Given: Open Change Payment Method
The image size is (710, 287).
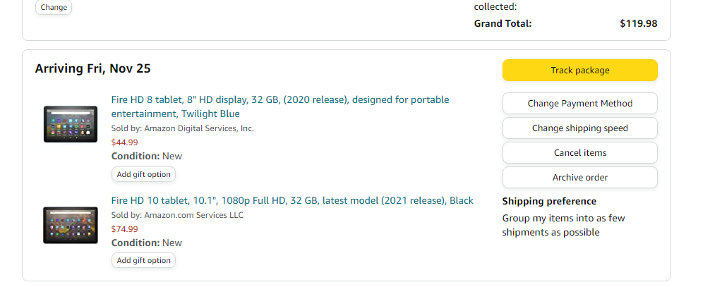Looking at the screenshot, I should (579, 103).
